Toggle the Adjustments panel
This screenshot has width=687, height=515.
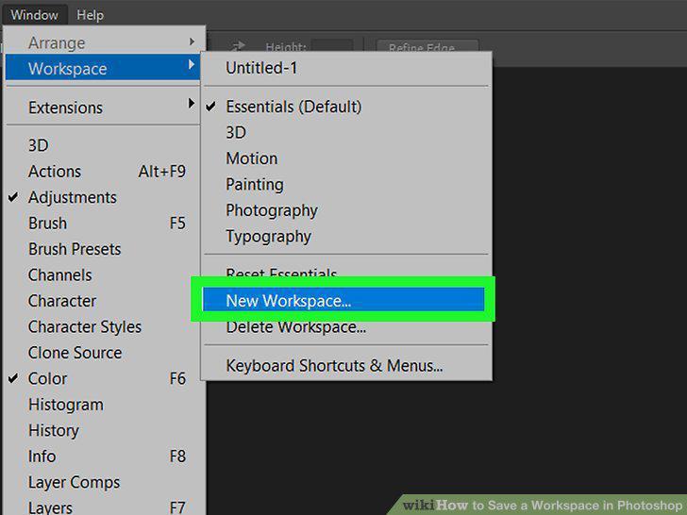[103, 197]
